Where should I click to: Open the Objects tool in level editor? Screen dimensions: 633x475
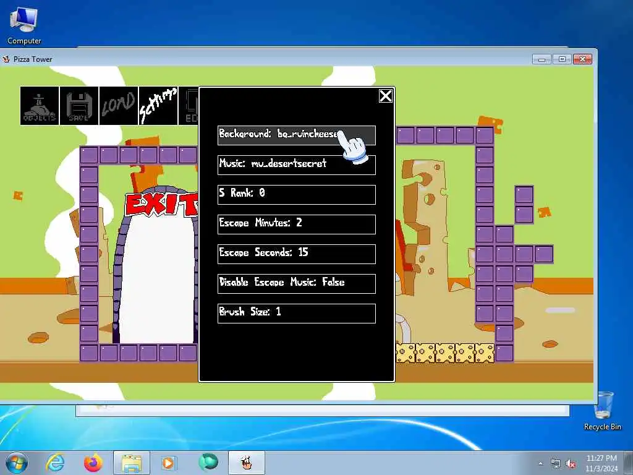point(40,106)
